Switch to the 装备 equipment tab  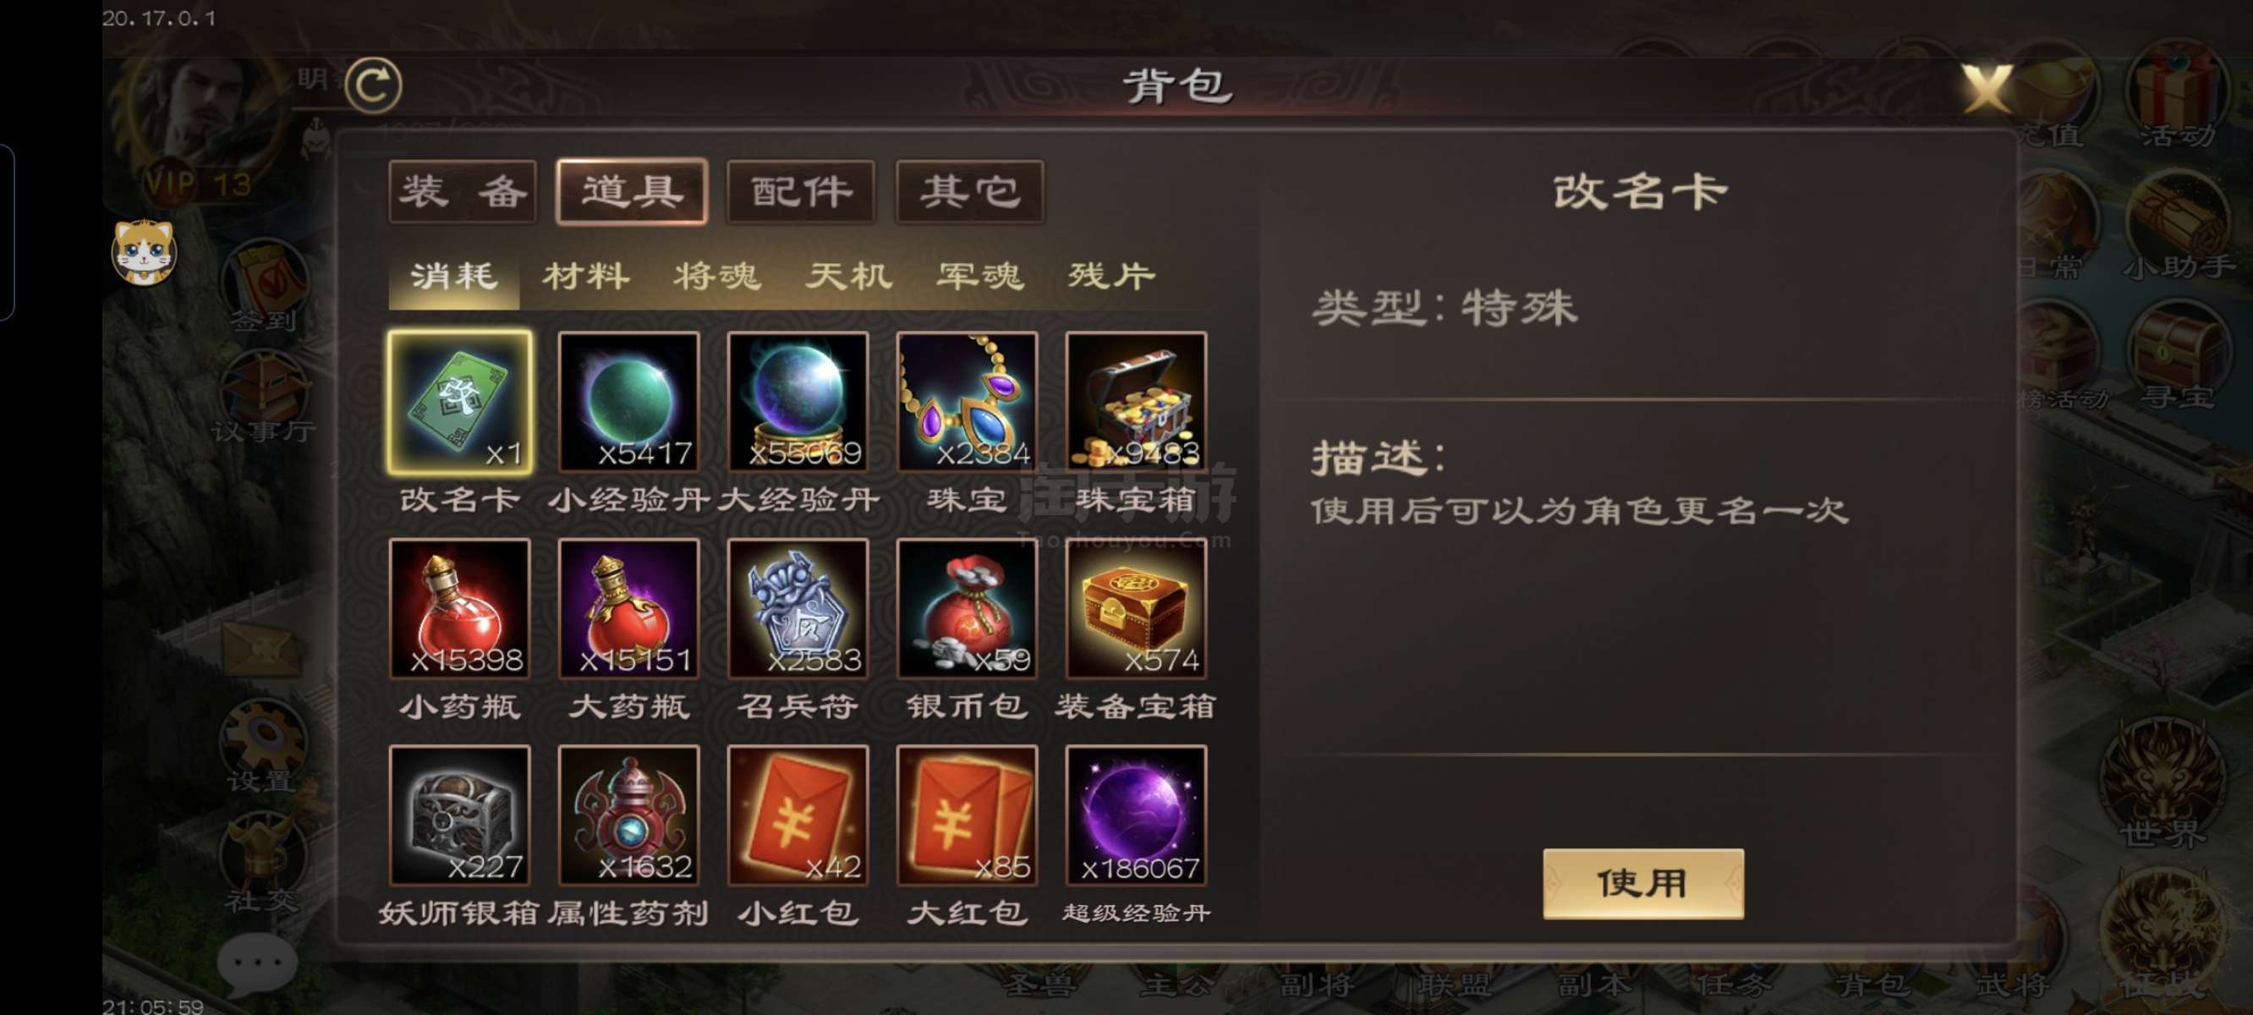(463, 192)
